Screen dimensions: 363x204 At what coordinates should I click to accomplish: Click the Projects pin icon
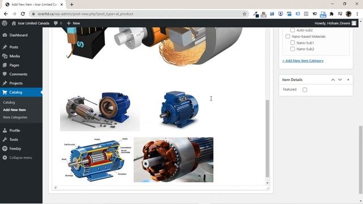coord(5,83)
